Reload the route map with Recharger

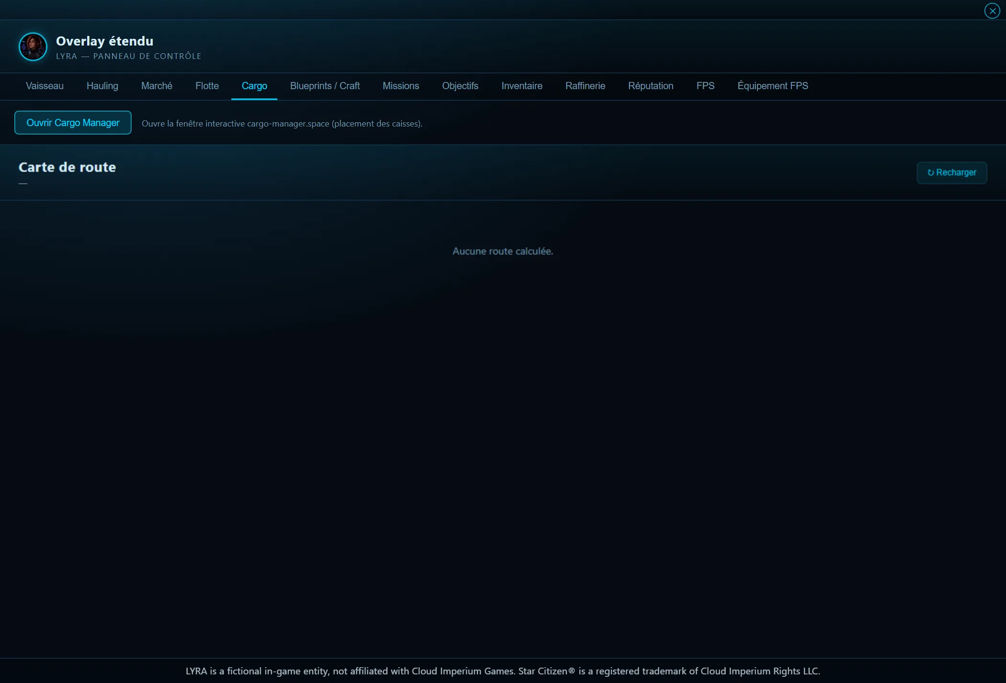tap(952, 173)
